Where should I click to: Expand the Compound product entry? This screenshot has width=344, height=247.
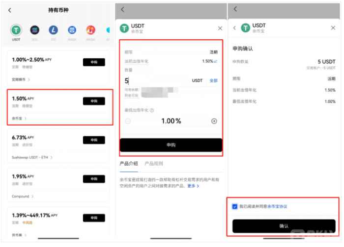(23, 197)
